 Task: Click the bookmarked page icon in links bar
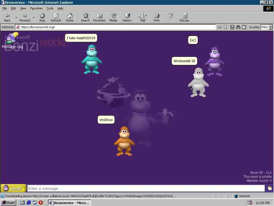(x=232, y=27)
